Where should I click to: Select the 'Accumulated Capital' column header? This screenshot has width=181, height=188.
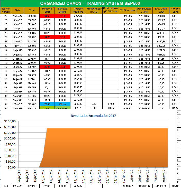pyautogui.click(x=144, y=10)
